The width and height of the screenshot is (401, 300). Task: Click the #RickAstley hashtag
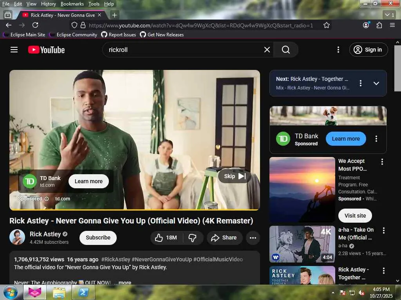pyautogui.click(x=116, y=259)
